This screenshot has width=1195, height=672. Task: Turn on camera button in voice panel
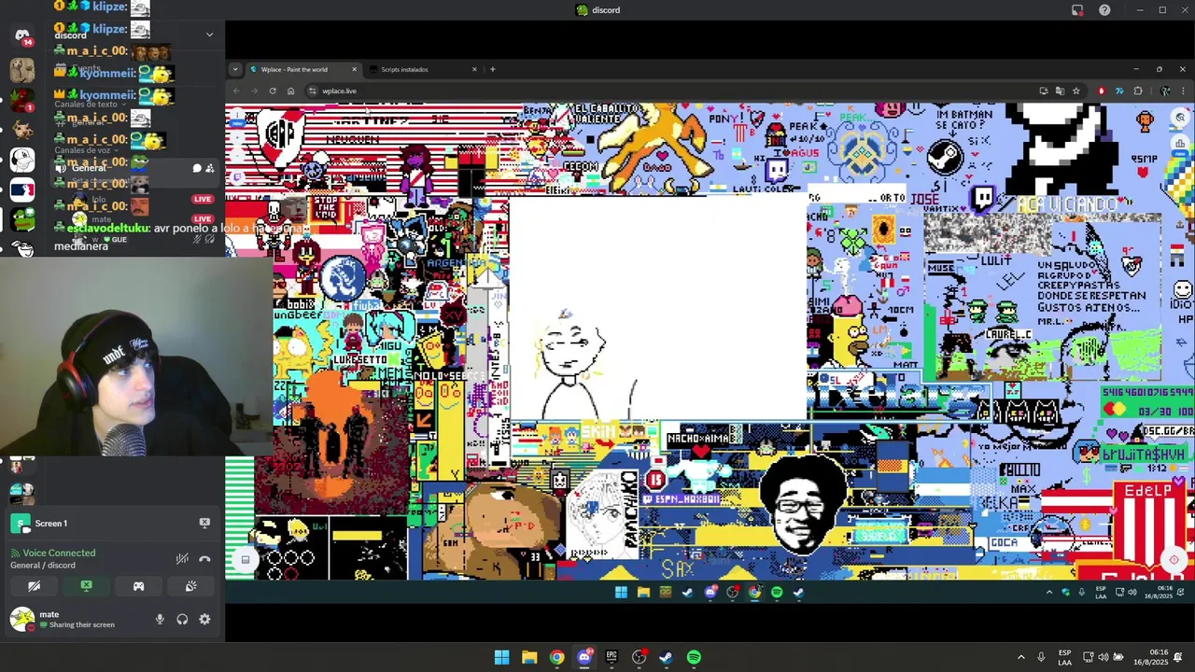pos(34,586)
